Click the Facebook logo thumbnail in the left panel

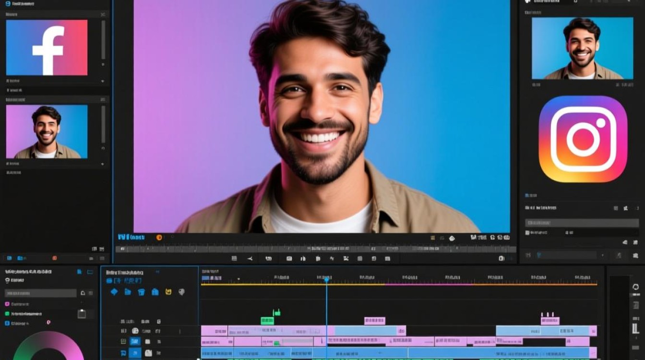[x=47, y=48]
